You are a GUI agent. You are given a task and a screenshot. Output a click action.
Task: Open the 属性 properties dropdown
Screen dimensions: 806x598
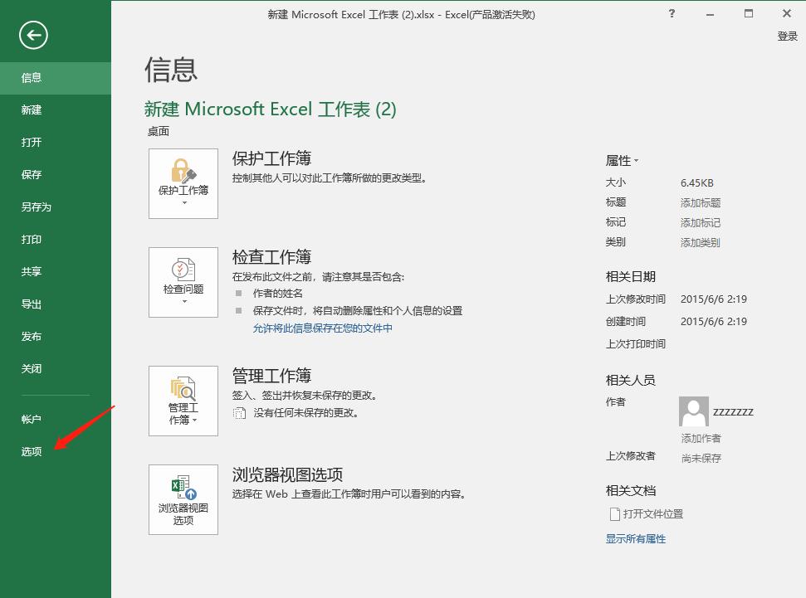point(623,160)
